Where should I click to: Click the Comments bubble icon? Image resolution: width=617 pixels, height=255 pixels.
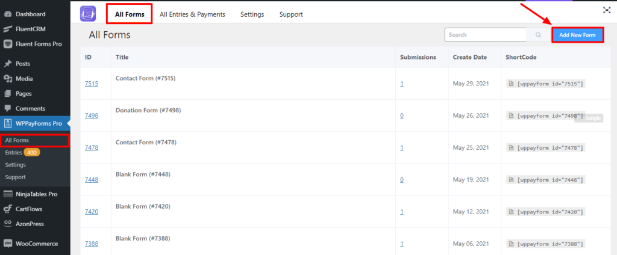tap(8, 109)
